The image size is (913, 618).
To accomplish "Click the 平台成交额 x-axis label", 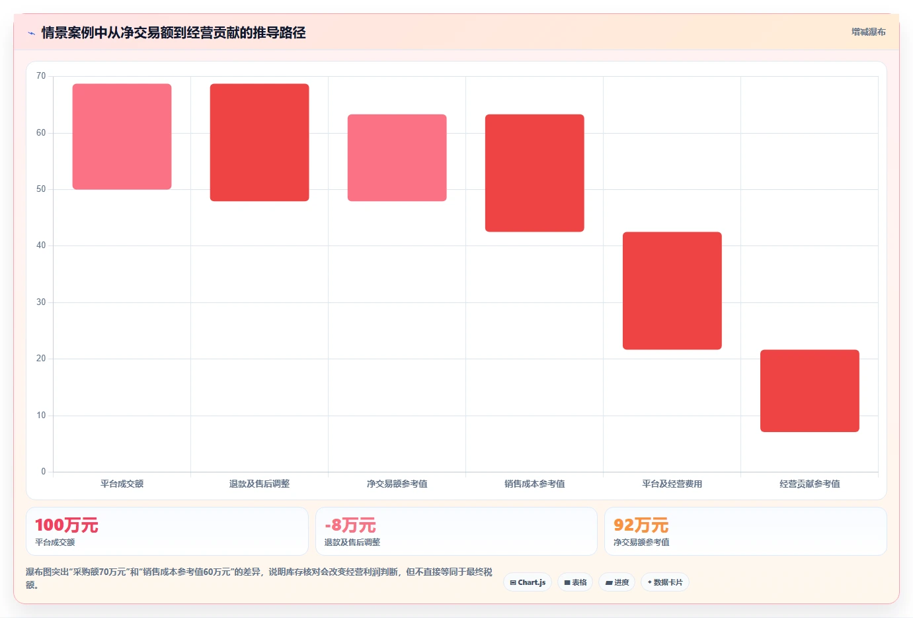I will (122, 484).
